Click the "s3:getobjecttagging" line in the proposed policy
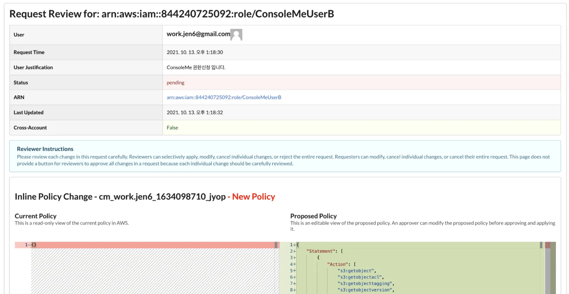Screen dimensions: 569x294 click(366, 283)
